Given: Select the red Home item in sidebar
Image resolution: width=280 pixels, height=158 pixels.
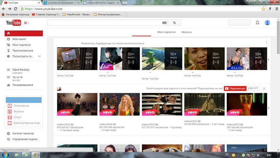Looking at the screenshot, I should (24, 33).
